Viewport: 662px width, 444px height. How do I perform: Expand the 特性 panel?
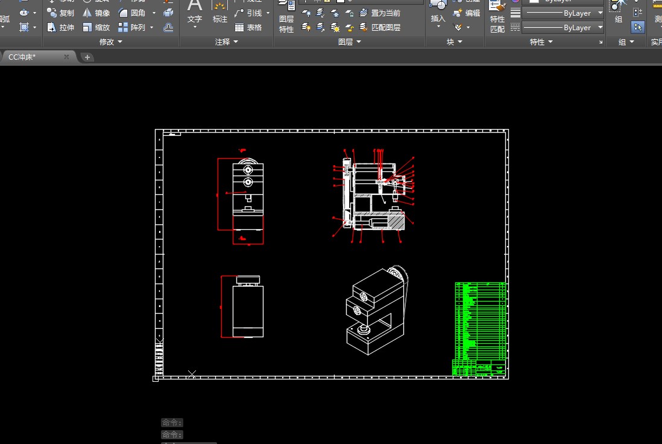[x=541, y=42]
